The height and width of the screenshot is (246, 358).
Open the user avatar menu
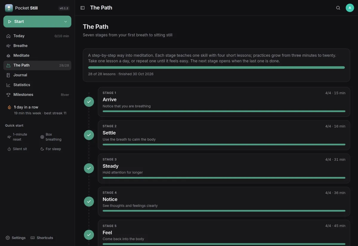pos(350,8)
